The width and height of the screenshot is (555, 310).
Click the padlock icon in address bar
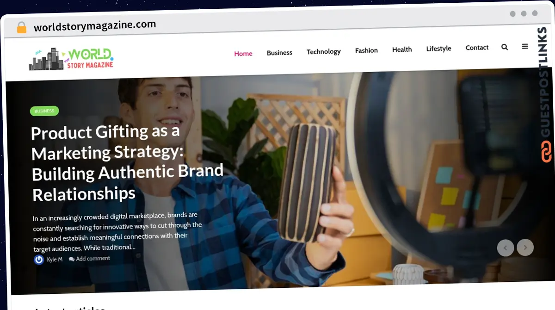[22, 28]
